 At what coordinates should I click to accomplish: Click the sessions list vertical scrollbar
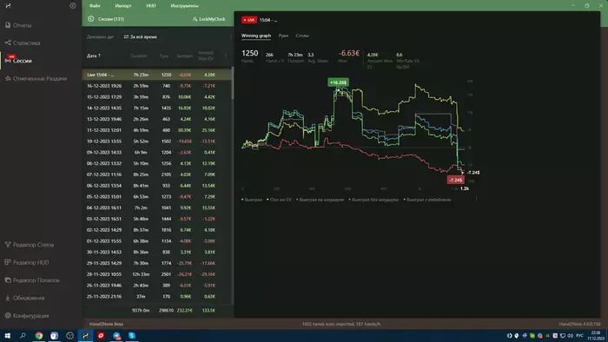[233, 83]
